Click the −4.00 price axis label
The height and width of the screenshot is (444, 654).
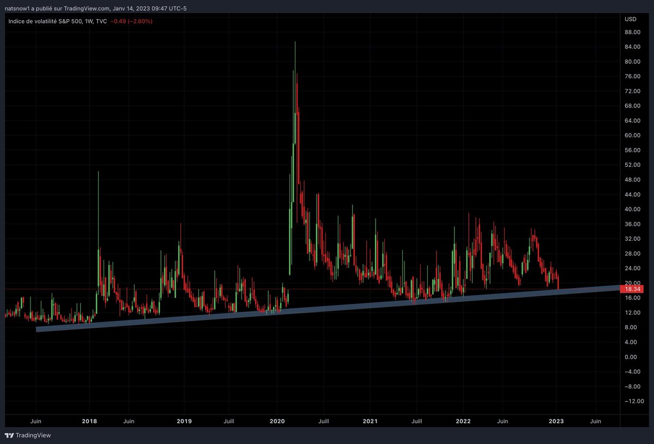632,372
